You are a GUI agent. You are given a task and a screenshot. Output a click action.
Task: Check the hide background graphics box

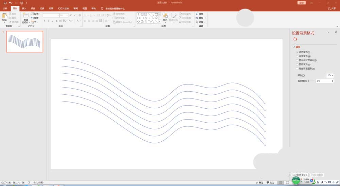(297, 68)
